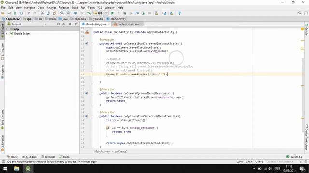Toggle the Project tool window button
This screenshot has height=173, width=309.
(2, 30)
